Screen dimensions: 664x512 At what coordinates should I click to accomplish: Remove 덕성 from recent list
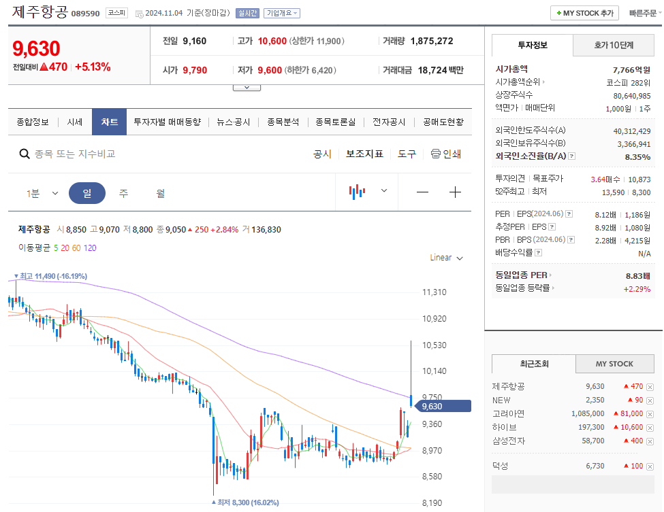[x=650, y=466]
